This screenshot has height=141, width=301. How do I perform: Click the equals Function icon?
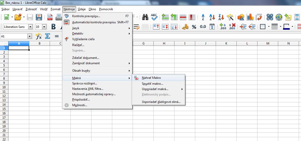click(57, 36)
